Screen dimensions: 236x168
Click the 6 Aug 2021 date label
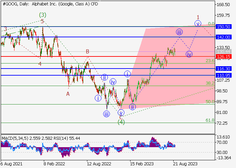pyautogui.click(x=11, y=164)
